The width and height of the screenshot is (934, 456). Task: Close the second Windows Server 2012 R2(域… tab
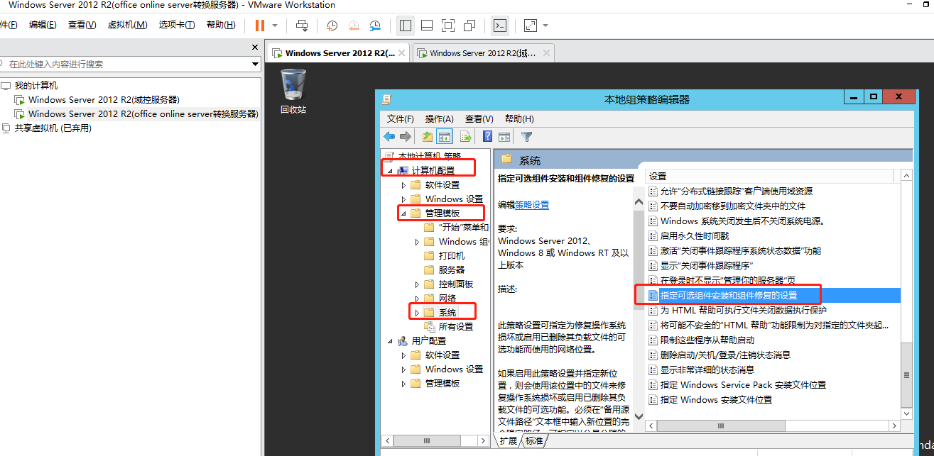click(x=547, y=53)
